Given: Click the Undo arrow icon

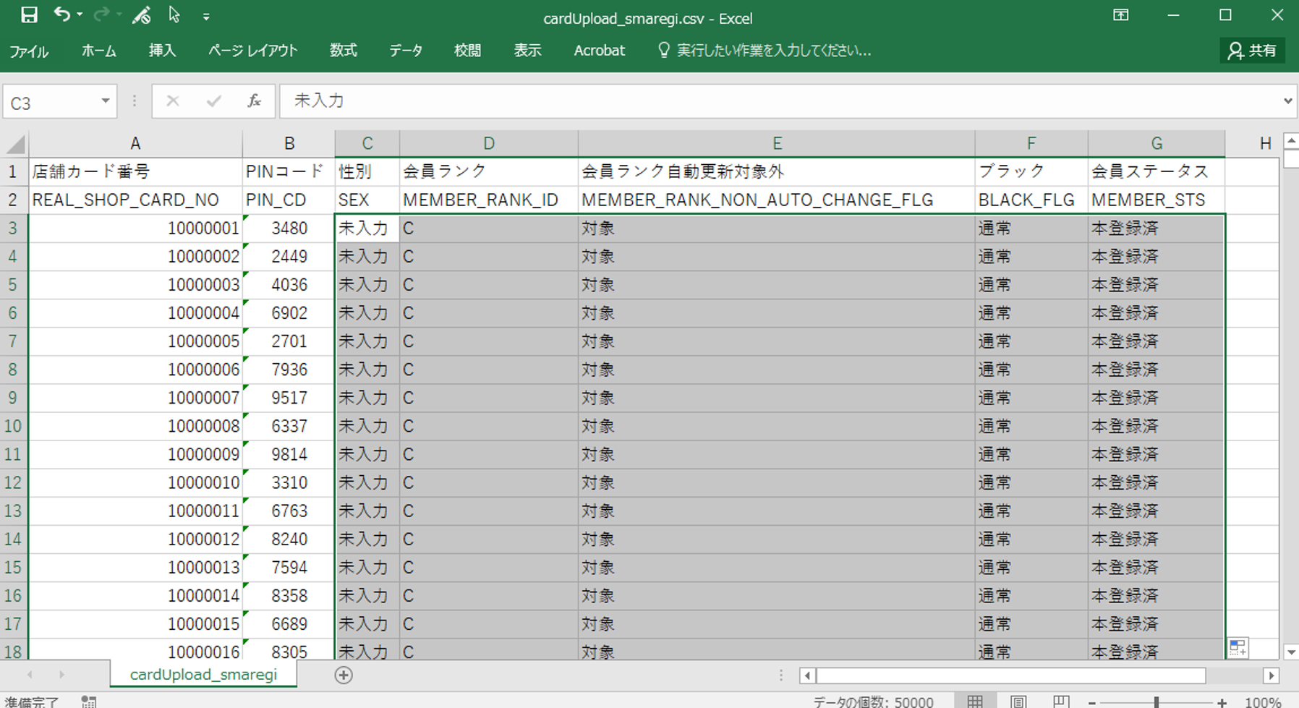Looking at the screenshot, I should pyautogui.click(x=62, y=15).
